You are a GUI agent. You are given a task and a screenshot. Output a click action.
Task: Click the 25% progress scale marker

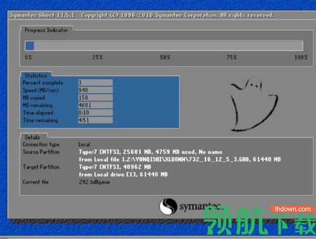click(x=97, y=58)
